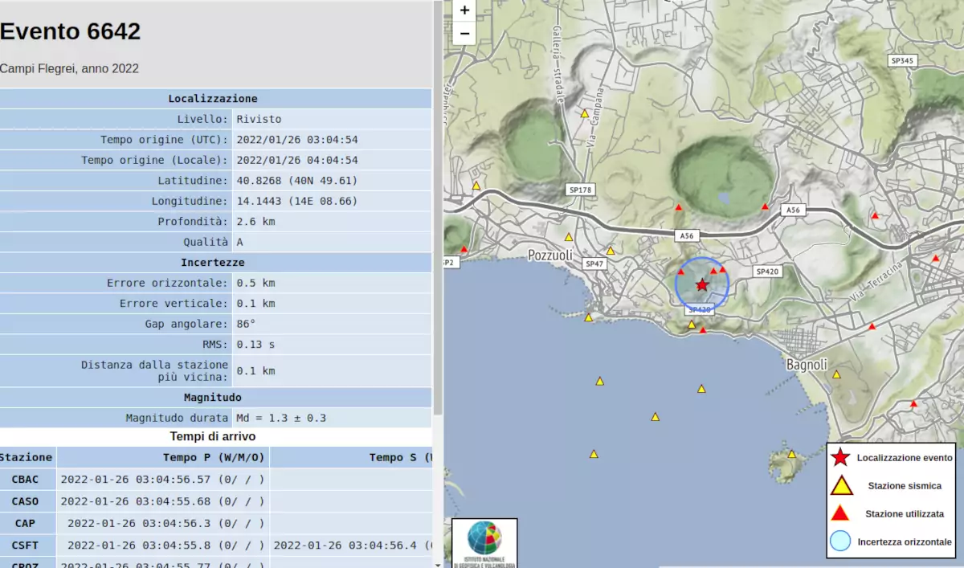
Task: Click the Localizzazione section header
Action: (x=213, y=99)
